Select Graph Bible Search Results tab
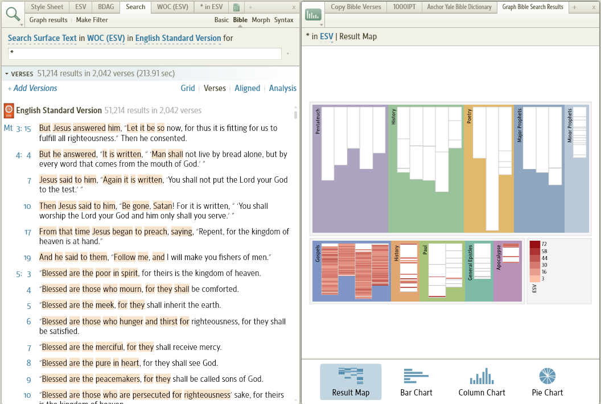This screenshot has height=404, width=601. pyautogui.click(x=532, y=7)
